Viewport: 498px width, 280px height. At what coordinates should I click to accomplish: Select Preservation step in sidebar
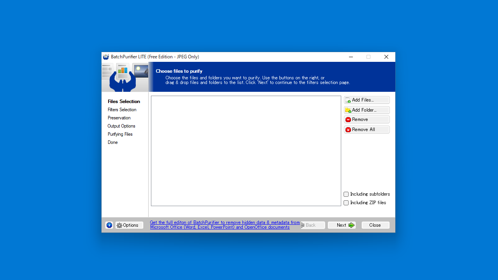click(x=119, y=118)
